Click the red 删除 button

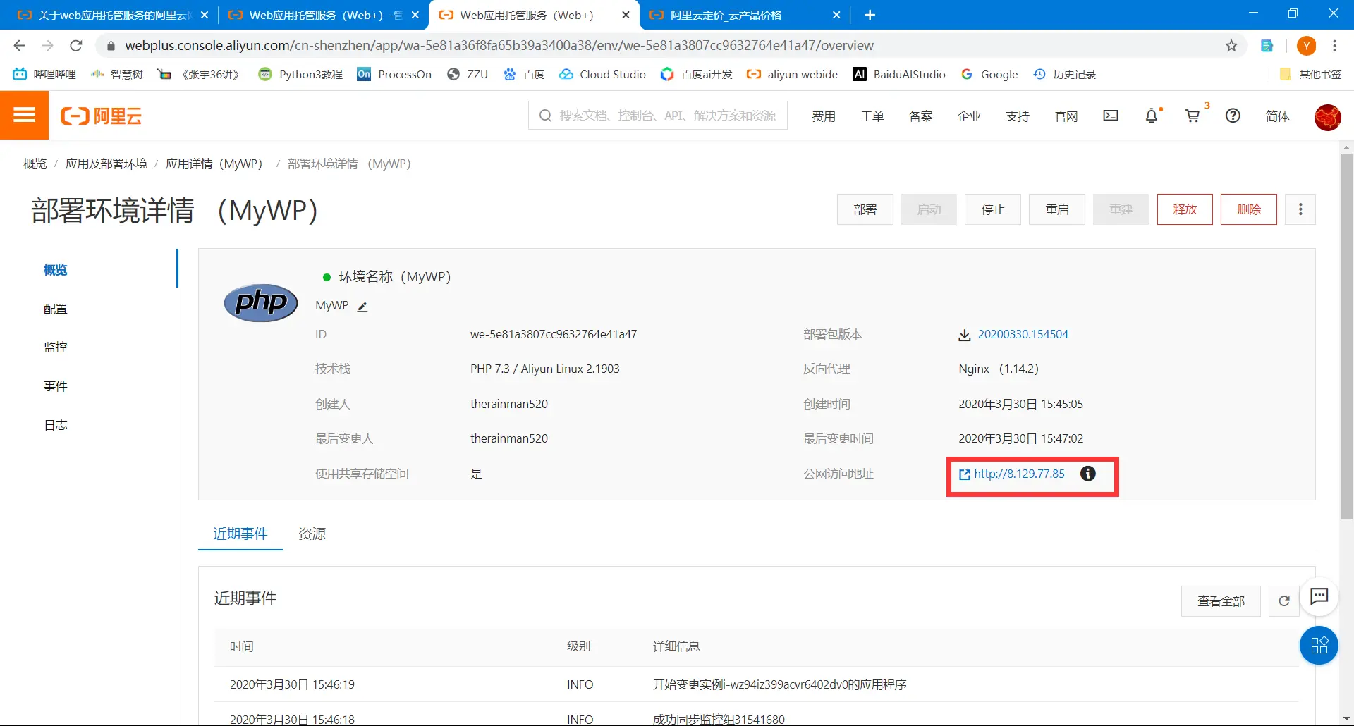tap(1249, 209)
